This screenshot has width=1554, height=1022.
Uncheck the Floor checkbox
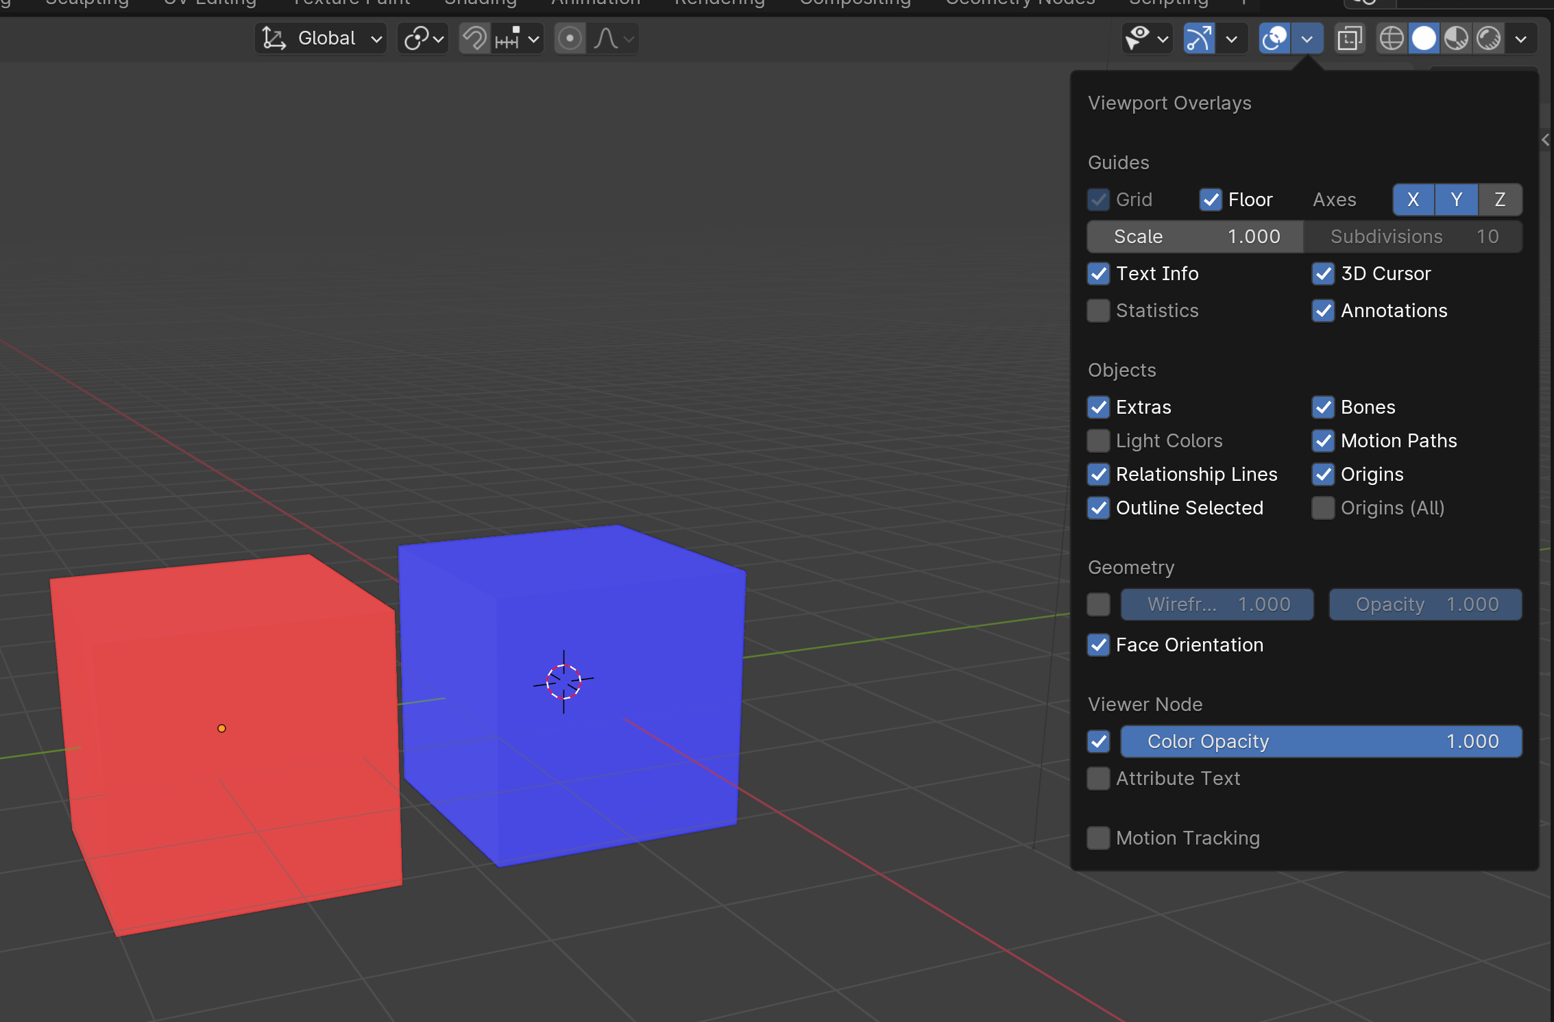1211,200
